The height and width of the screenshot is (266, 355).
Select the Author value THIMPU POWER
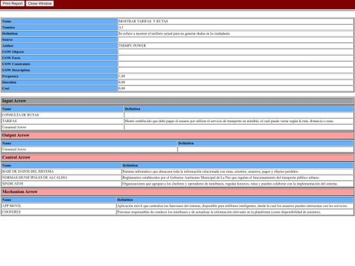[132, 46]
